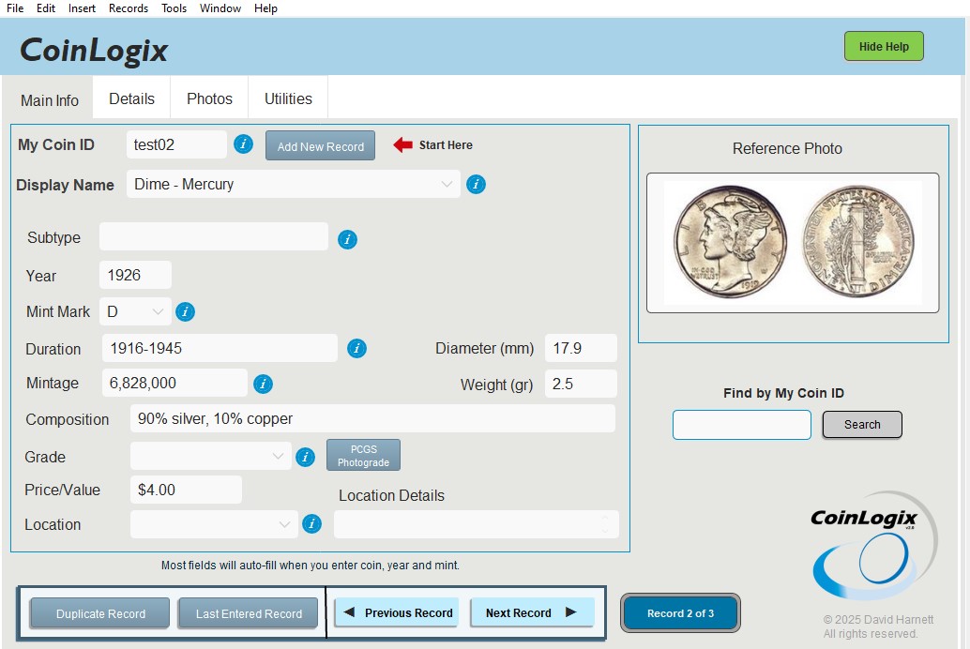This screenshot has height=649, width=970.
Task: Open the Help menu
Action: (x=265, y=8)
